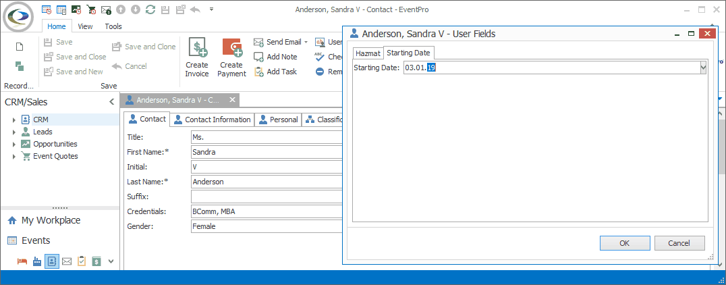Click Create Payment in the ribbon
726x285 pixels.
pos(231,57)
